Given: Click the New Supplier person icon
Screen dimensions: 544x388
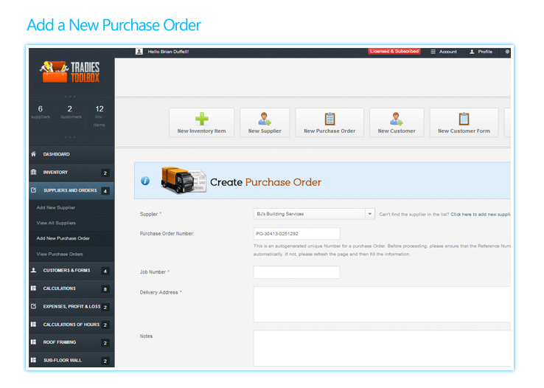Looking at the screenshot, I should [x=264, y=119].
